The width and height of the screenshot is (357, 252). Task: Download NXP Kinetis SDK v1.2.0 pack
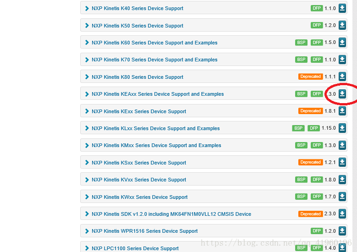tap(342, 214)
